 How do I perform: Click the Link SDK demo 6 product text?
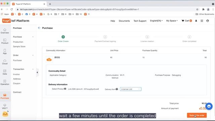[83, 89]
